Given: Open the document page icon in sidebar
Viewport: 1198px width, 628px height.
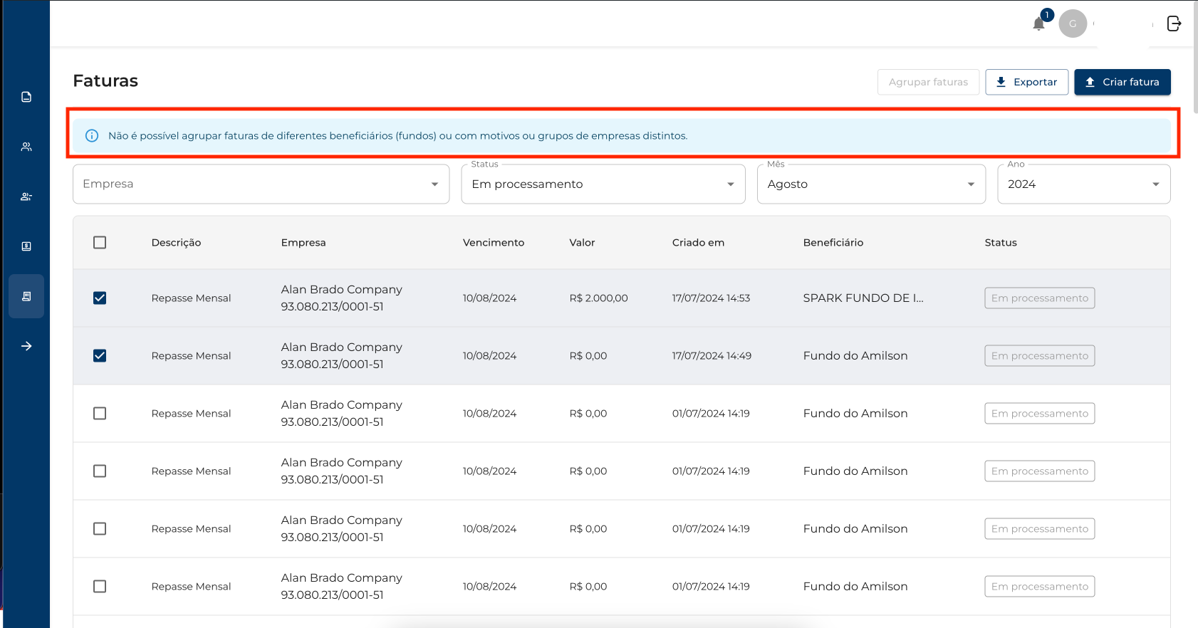Looking at the screenshot, I should tap(26, 97).
